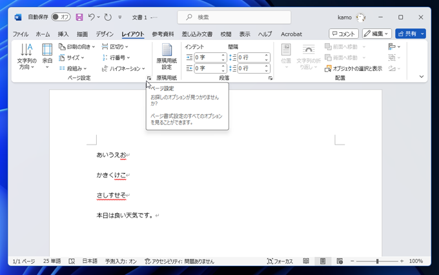439x275 pixels.
Task: Click the Word application icon
Action: tap(18, 17)
